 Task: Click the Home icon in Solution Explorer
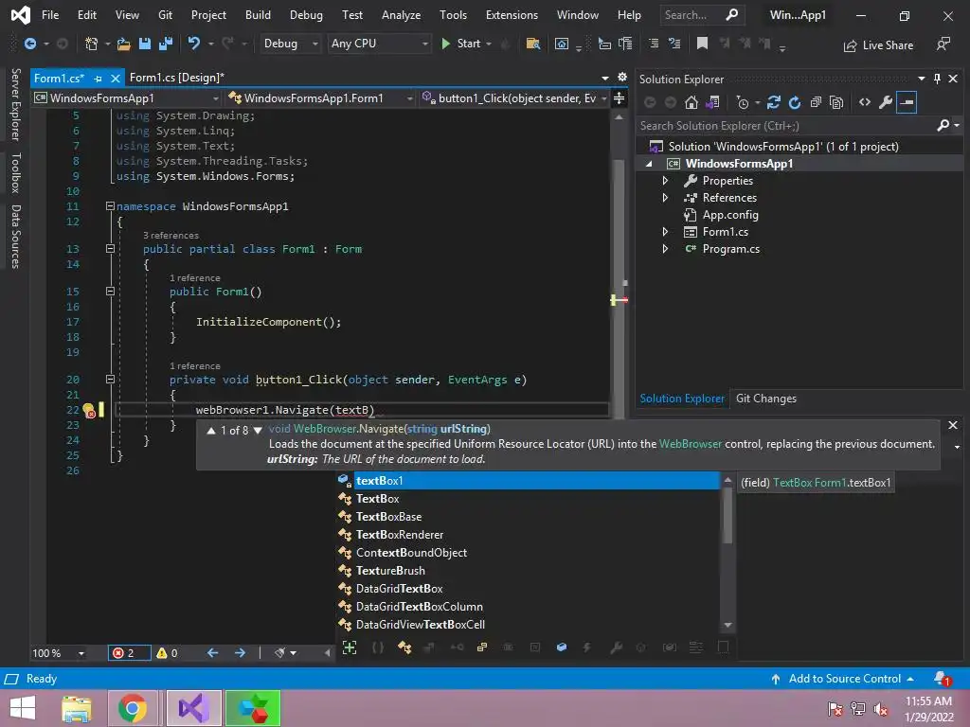pos(691,102)
